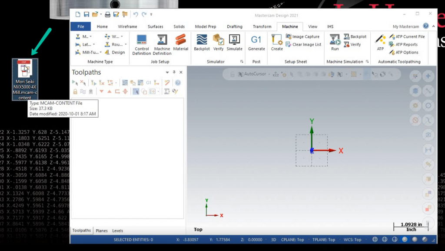Open the Planes manager tab
This screenshot has width=445, height=251.
click(102, 231)
